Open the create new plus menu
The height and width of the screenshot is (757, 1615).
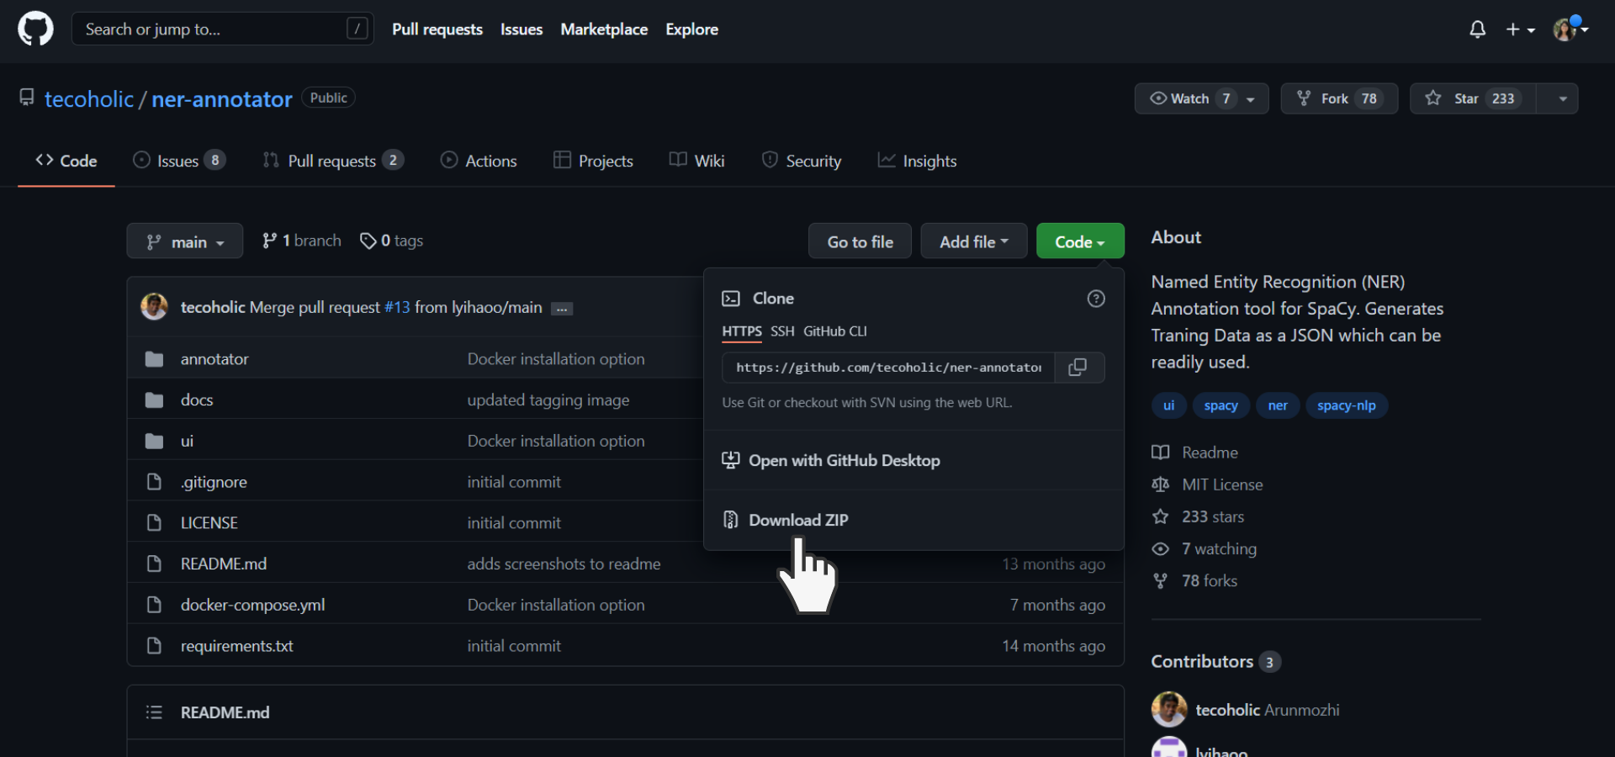1520,29
